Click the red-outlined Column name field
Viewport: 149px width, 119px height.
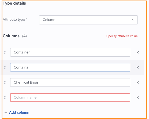[x=70, y=98]
